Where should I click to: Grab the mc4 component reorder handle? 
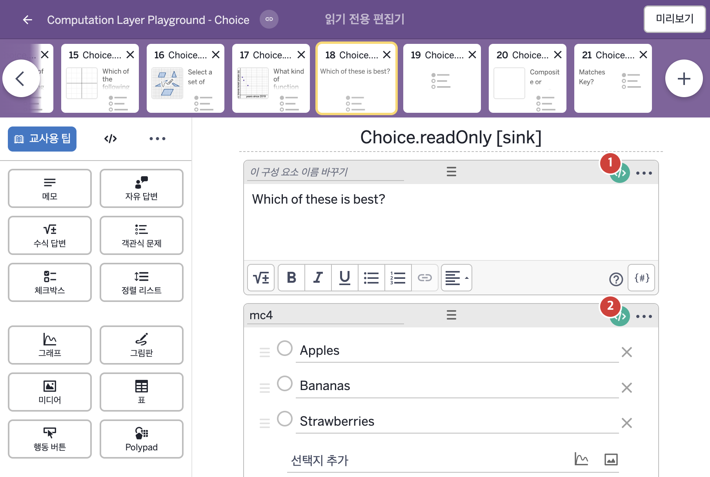point(451,315)
